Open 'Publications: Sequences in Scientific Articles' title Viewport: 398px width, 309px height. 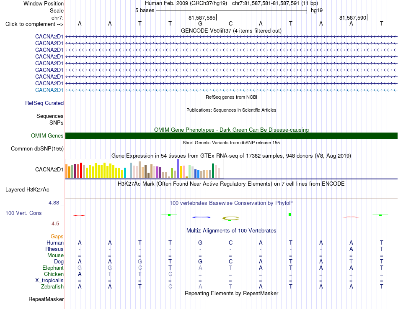pos(231,110)
